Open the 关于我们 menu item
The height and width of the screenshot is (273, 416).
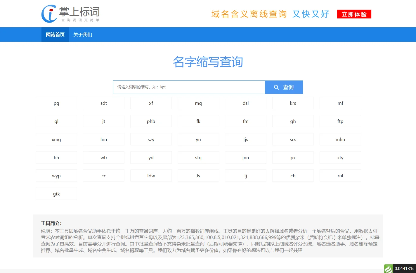point(83,35)
